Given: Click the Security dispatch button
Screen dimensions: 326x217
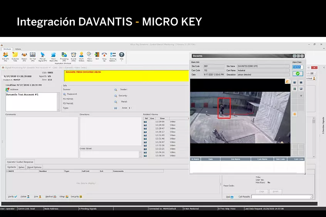Looking at the screenshot, I should click(x=76, y=197).
